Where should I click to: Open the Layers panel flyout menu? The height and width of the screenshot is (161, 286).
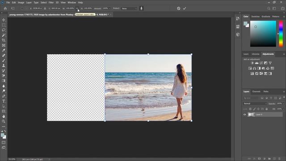pos(284,92)
